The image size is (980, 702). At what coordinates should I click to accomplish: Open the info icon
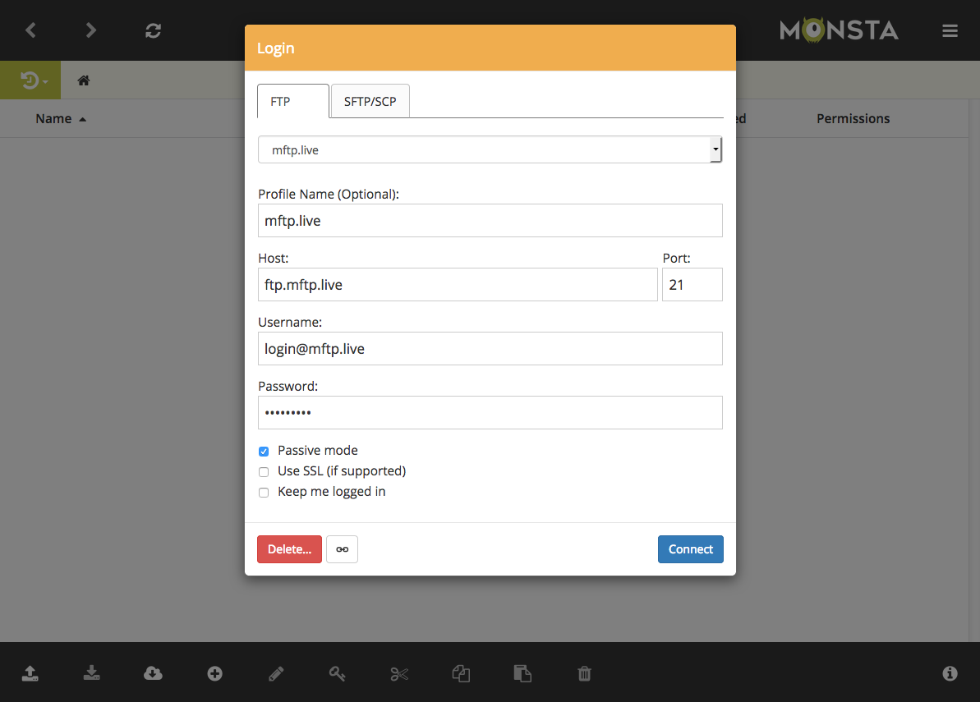point(950,673)
